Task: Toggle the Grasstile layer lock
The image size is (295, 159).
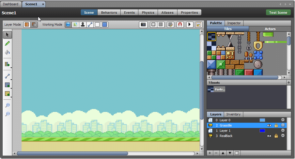Action: tap(276, 125)
